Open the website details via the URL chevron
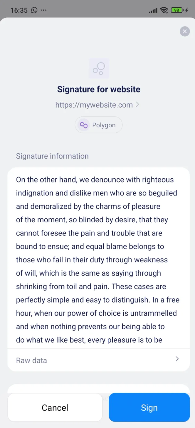 pos(138,105)
